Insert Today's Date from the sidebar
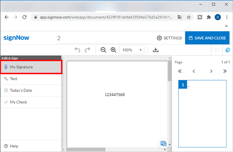This screenshot has height=152, width=233. pos(31,90)
